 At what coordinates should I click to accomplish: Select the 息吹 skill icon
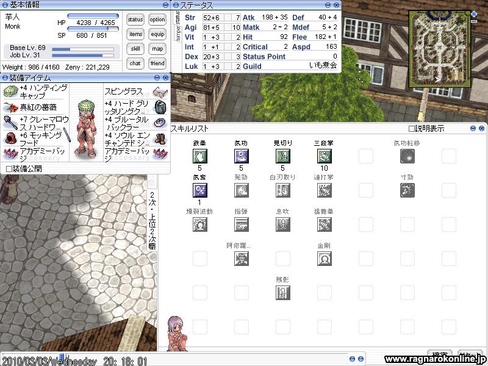(283, 224)
